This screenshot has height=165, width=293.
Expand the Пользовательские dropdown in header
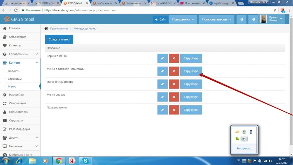click(217, 19)
